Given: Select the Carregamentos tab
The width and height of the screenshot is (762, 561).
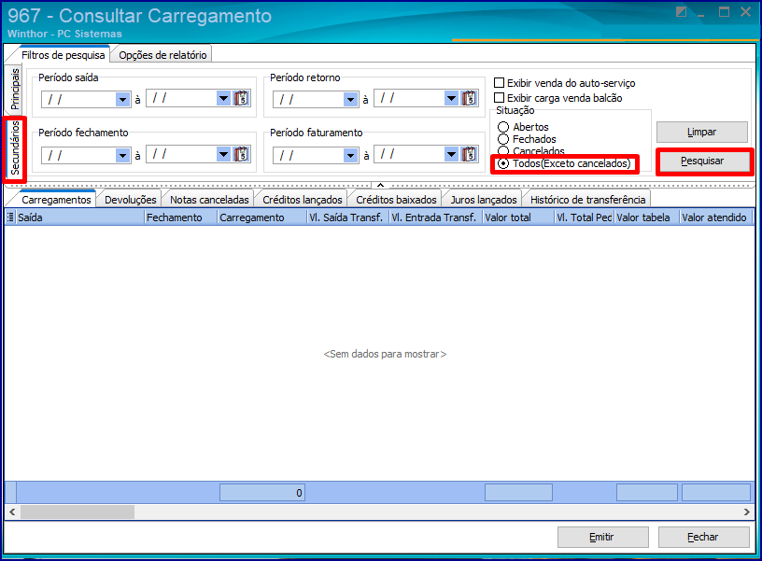Looking at the screenshot, I should click(56, 200).
